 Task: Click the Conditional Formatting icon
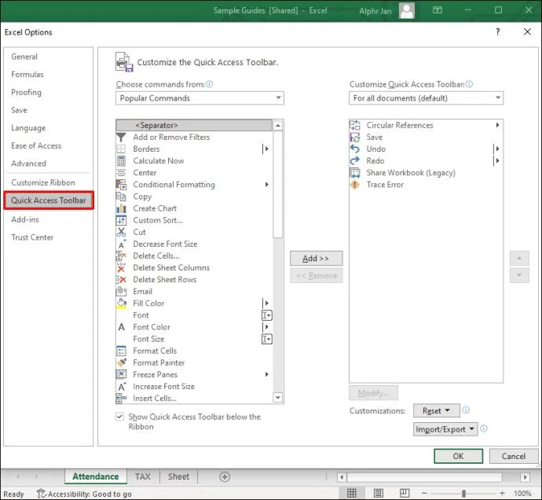point(121,185)
